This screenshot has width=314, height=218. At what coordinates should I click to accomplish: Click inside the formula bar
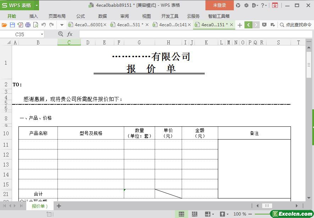195,34
